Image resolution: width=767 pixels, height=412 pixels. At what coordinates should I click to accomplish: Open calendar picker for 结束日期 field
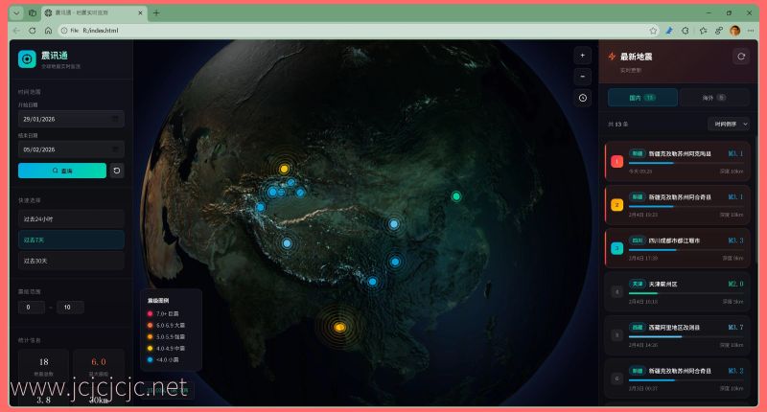[x=115, y=149]
